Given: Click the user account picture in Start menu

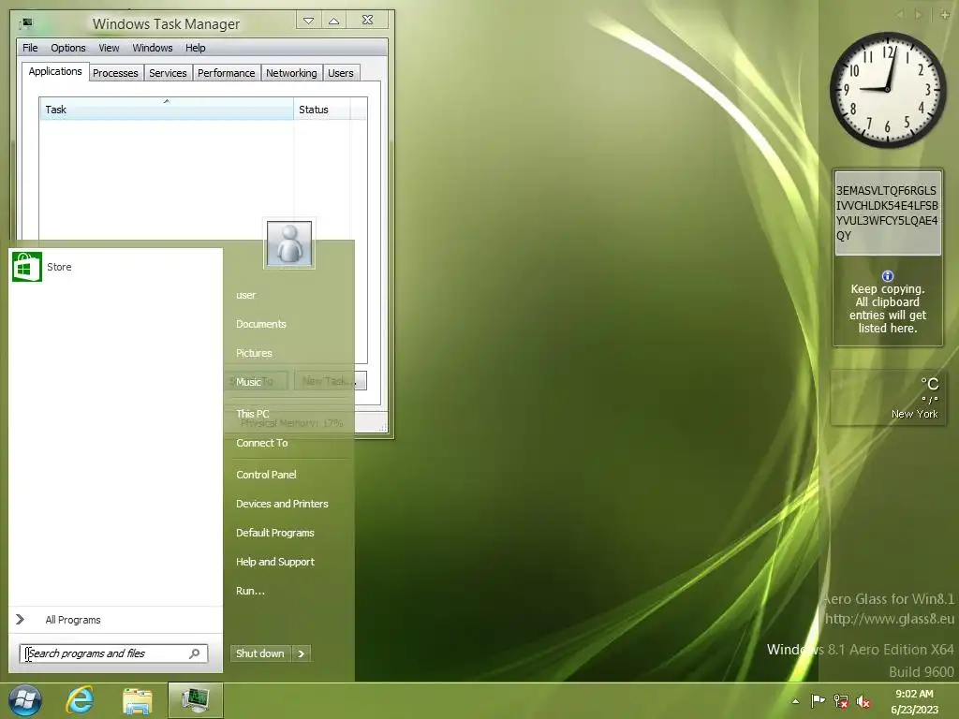Looking at the screenshot, I should click(289, 243).
